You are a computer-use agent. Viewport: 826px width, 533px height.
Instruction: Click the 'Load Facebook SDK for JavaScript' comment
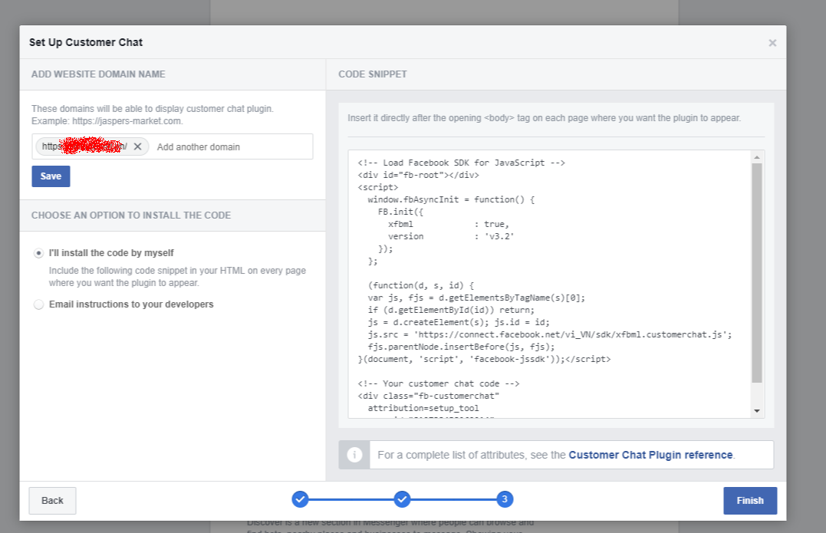tap(462, 163)
